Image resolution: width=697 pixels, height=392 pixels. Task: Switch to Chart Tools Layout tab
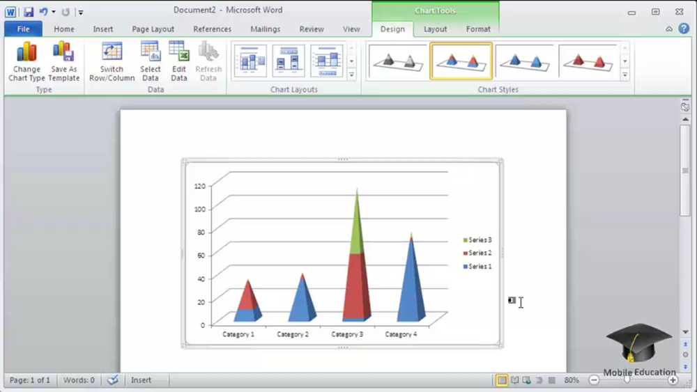coord(435,29)
